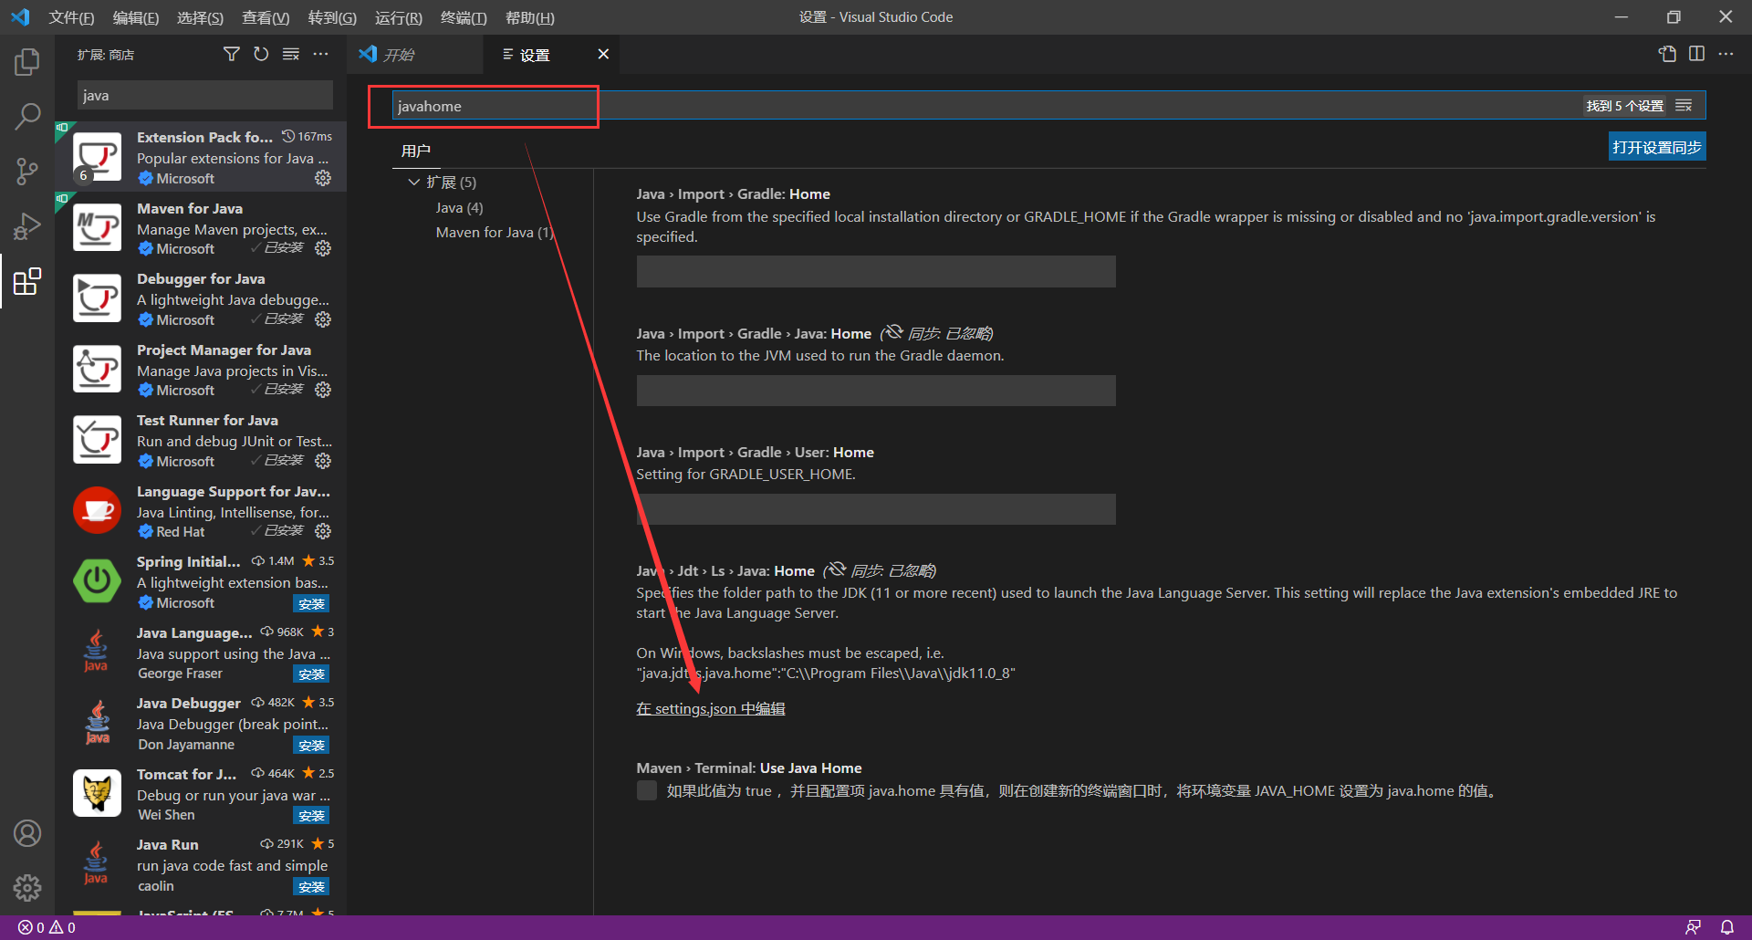Open the Search view in activity bar

[27, 117]
